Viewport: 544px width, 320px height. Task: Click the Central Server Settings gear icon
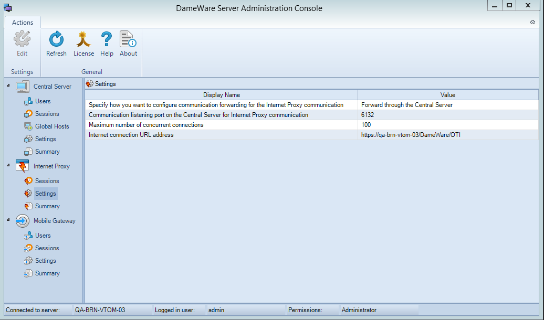pos(28,139)
